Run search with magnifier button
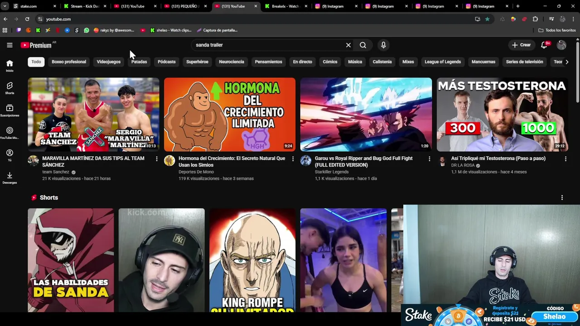Screen dimensions: 580x326 pyautogui.click(x=363, y=45)
